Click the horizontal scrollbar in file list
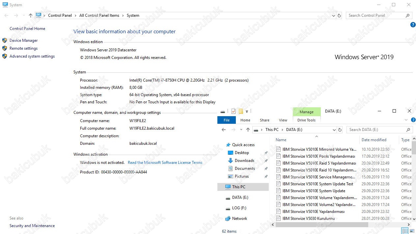This screenshot has width=416, height=234. click(322, 224)
